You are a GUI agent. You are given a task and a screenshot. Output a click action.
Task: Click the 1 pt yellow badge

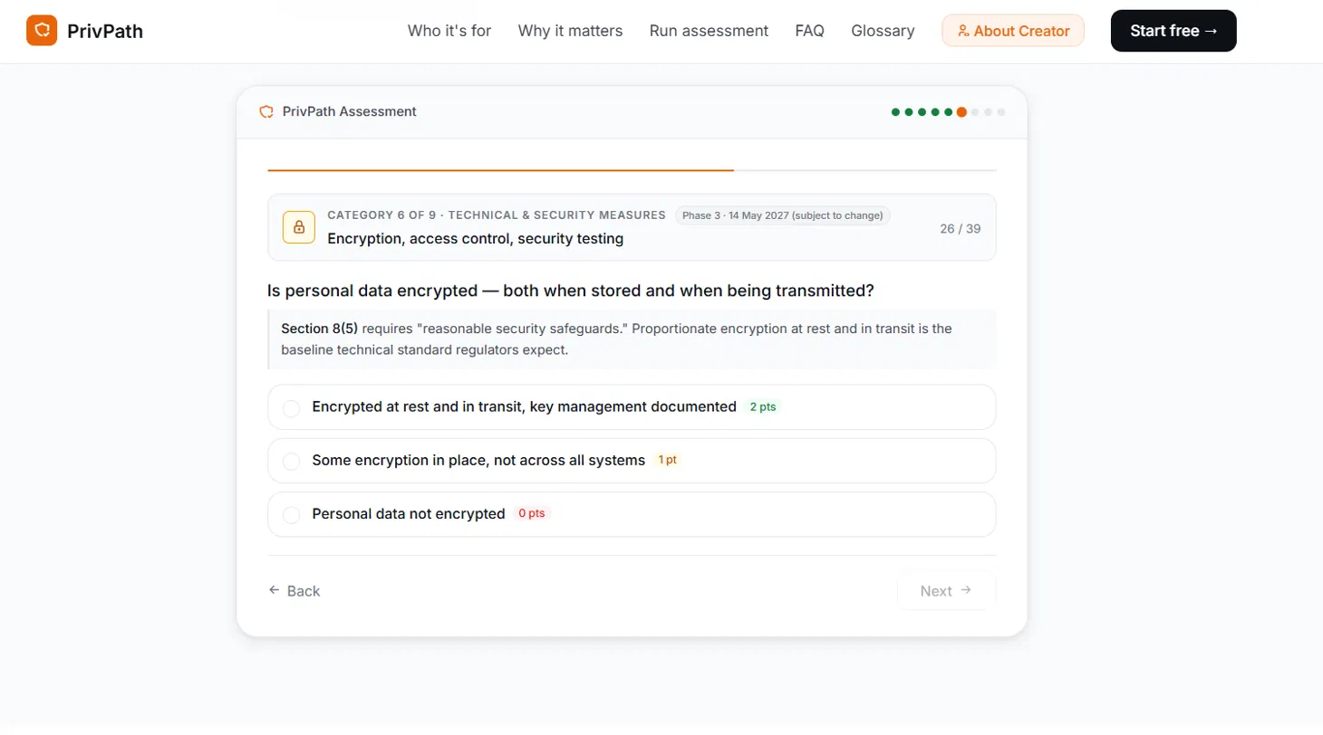coord(667,460)
